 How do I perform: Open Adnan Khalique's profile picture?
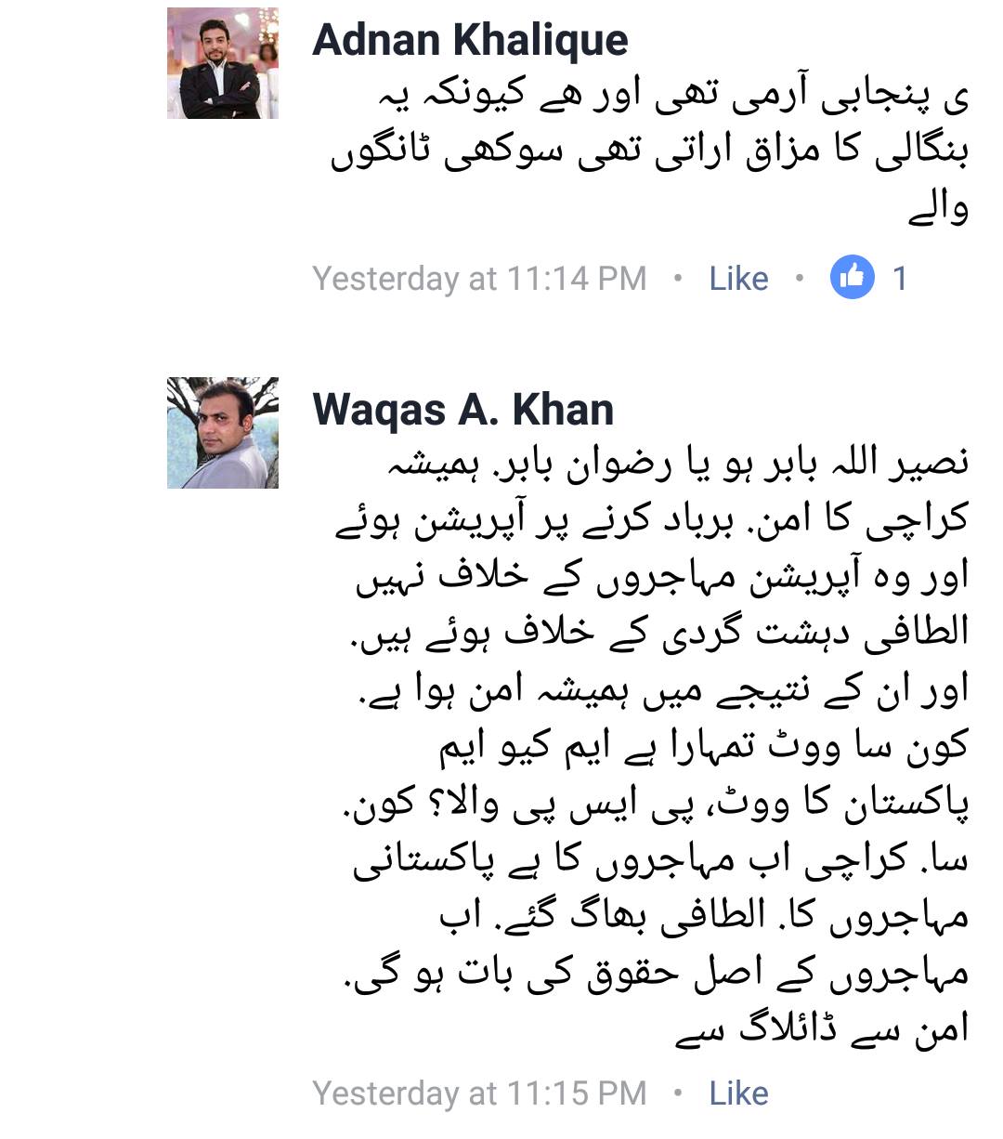(223, 63)
